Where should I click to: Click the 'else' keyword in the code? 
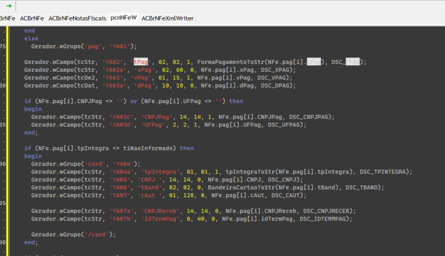point(31,39)
